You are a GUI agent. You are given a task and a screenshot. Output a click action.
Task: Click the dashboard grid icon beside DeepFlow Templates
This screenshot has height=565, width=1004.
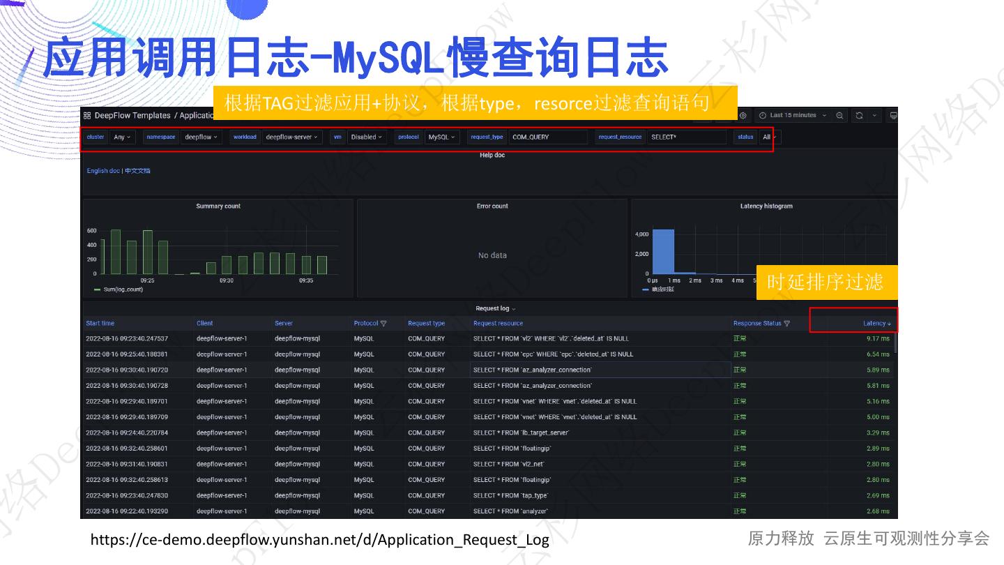pos(87,116)
